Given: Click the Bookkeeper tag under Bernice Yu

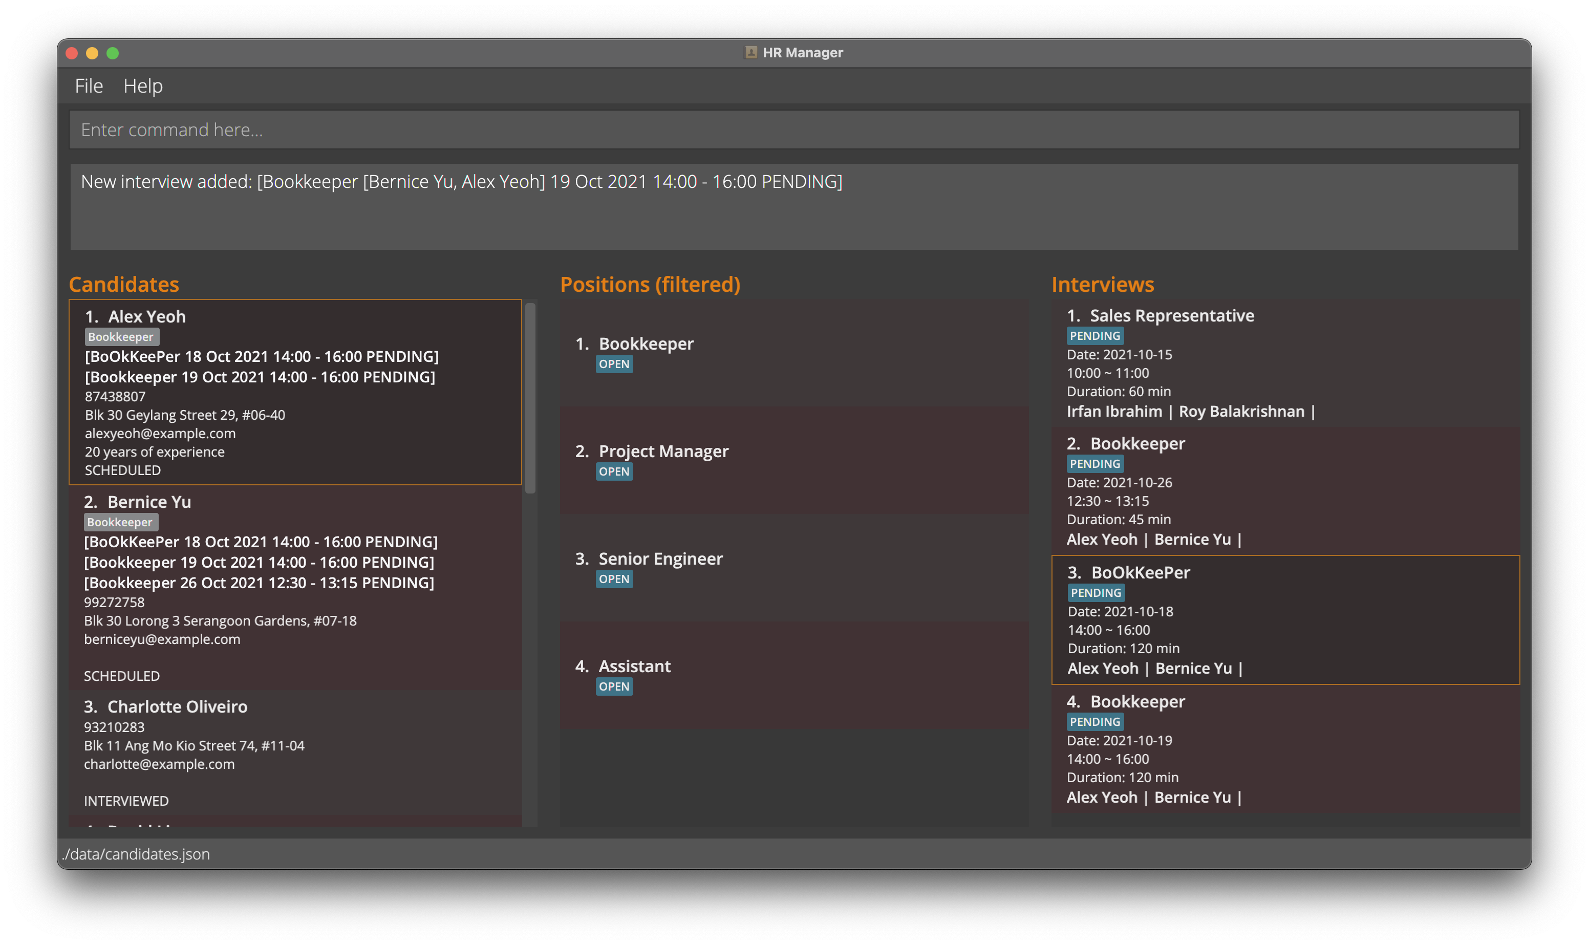Looking at the screenshot, I should pyautogui.click(x=120, y=522).
